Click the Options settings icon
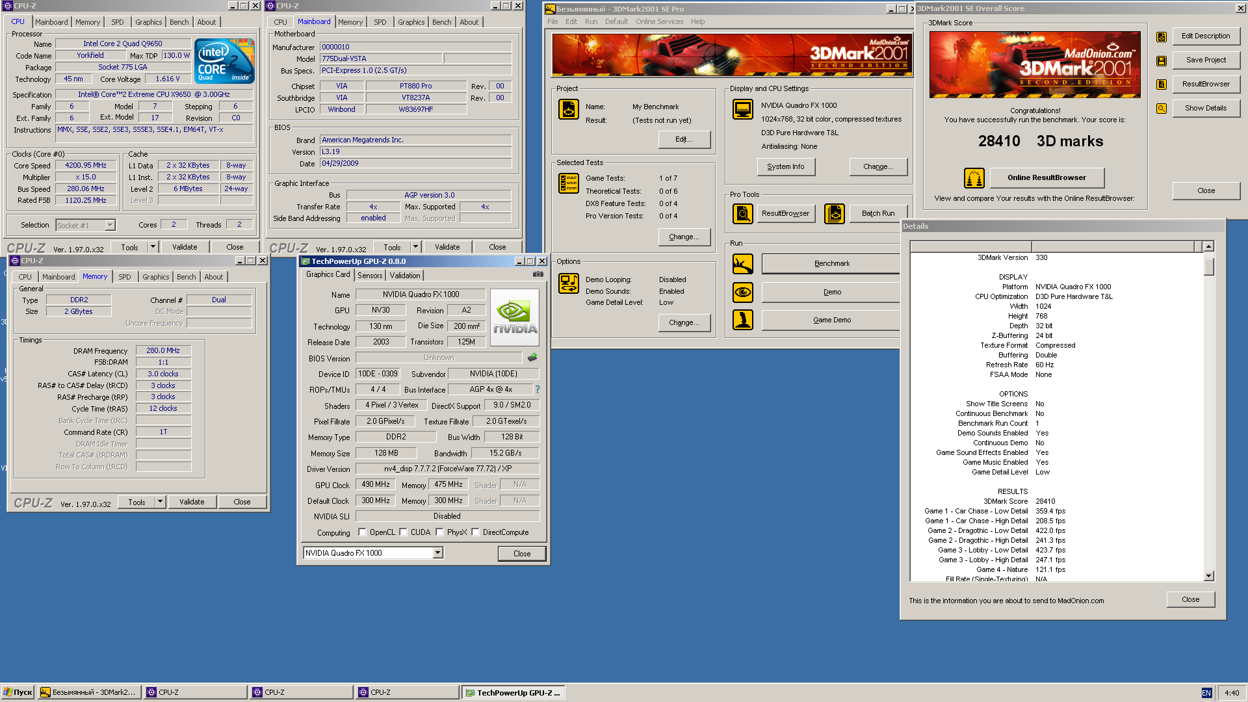 click(x=569, y=283)
